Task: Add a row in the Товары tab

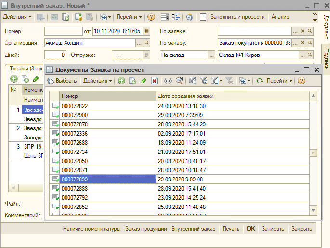Action: pos(14,79)
